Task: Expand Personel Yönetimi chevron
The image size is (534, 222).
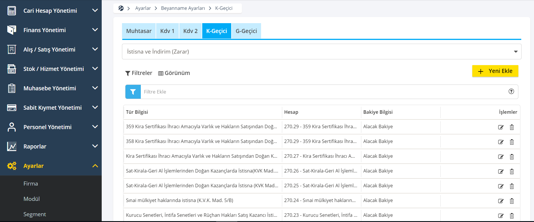Action: pos(95,127)
